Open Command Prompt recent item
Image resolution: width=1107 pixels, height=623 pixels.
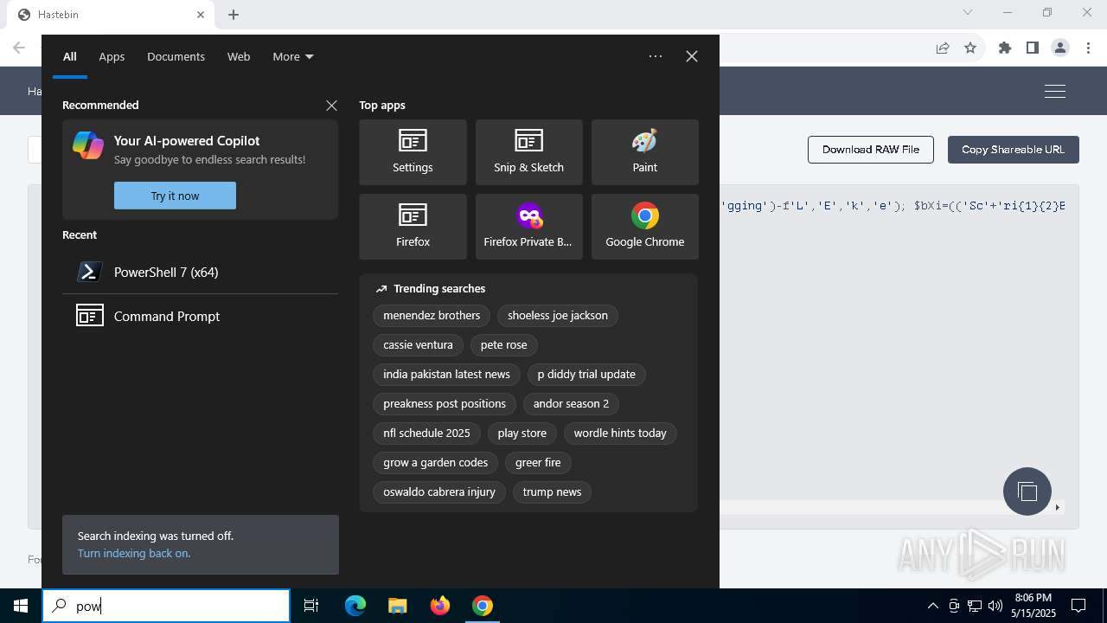point(200,316)
